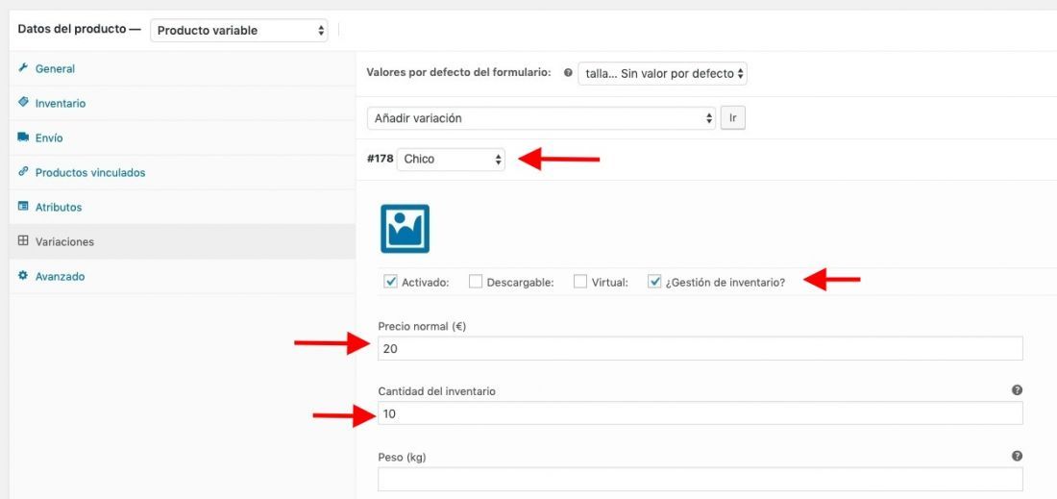The image size is (1057, 499).
Task: Click the gear icon beside Avanzado
Action: 23,276
